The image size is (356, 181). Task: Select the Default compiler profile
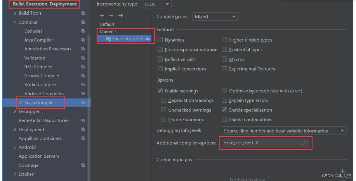point(107,24)
